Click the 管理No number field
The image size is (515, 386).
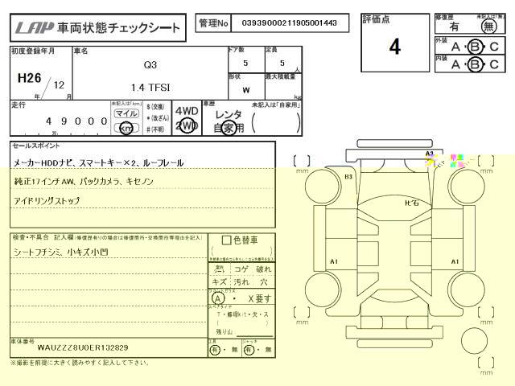[289, 24]
